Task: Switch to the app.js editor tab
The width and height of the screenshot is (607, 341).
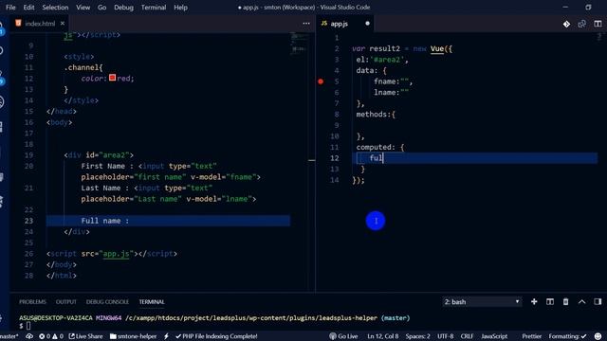Action: point(340,24)
